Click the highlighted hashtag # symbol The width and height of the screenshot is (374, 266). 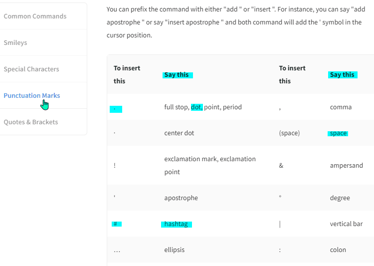tap(116, 224)
